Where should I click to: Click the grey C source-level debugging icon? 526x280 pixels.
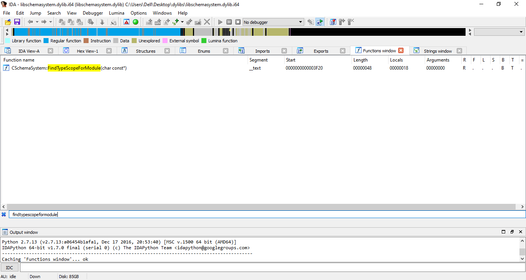point(311,22)
